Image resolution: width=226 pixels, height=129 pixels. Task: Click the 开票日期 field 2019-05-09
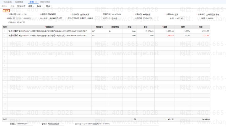[119, 14]
